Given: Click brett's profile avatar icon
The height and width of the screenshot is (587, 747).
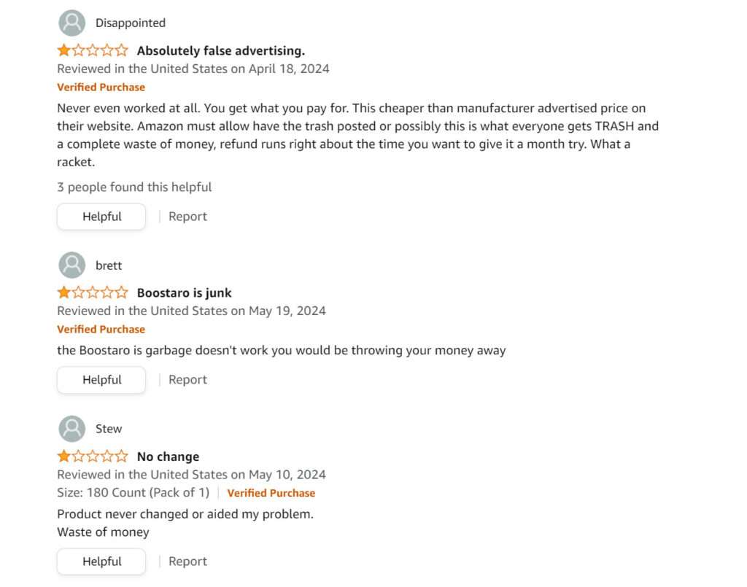Looking at the screenshot, I should pos(71,265).
